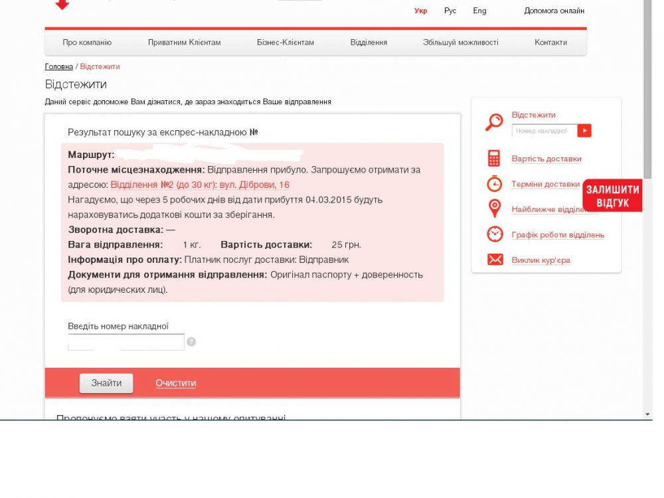Click the Відстежити breadcrumb
The width and height of the screenshot is (664, 498).
(100, 66)
